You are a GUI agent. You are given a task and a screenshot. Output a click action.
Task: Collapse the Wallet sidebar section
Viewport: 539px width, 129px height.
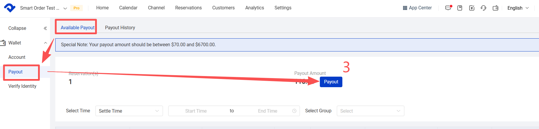(x=45, y=43)
